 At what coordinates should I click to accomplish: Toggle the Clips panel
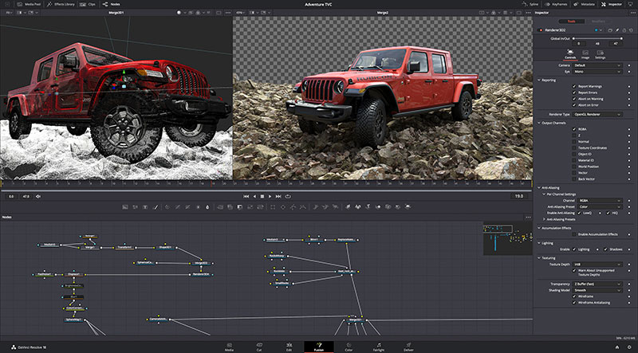point(89,4)
